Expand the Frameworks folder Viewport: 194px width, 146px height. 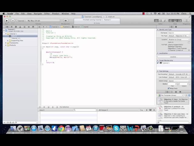6,43
